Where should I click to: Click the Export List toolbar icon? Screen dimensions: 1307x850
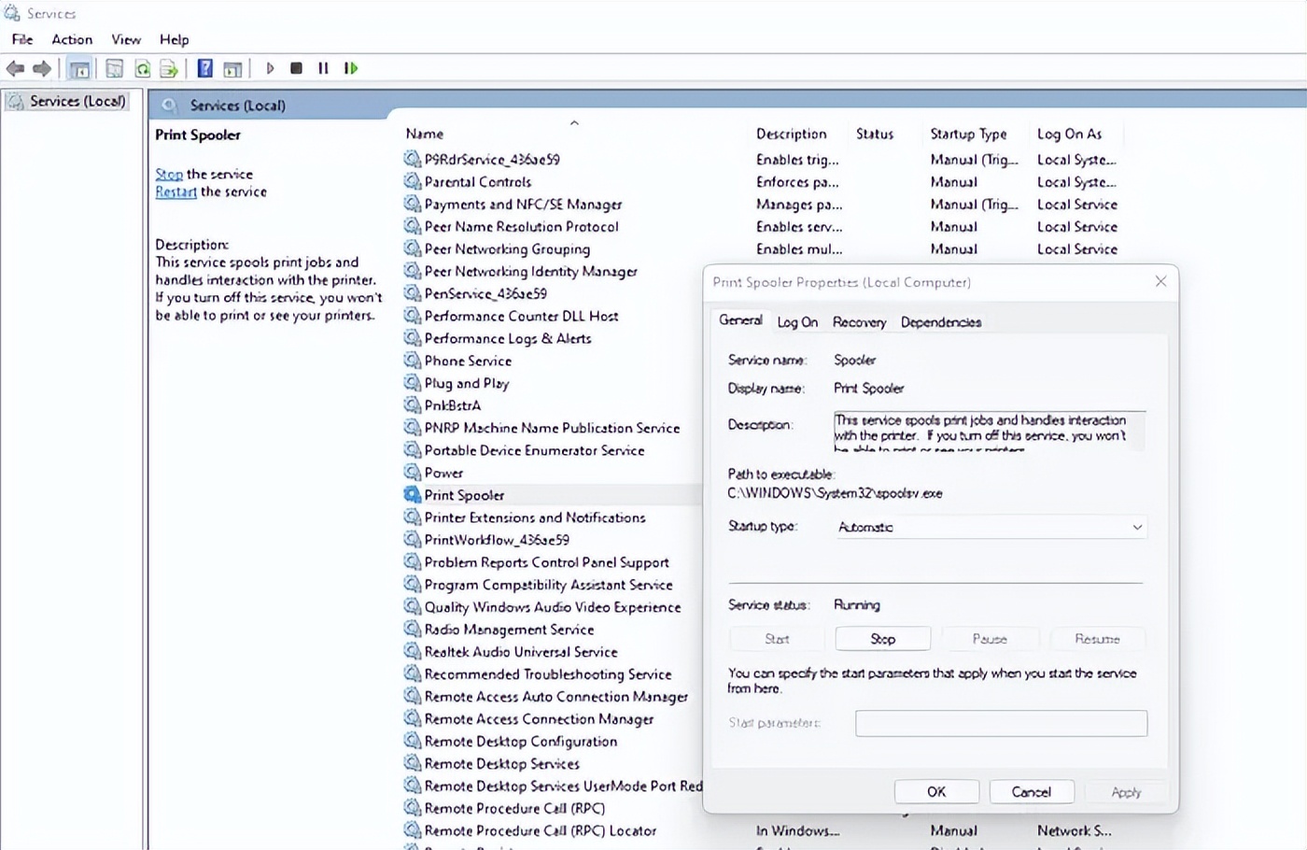click(x=169, y=68)
